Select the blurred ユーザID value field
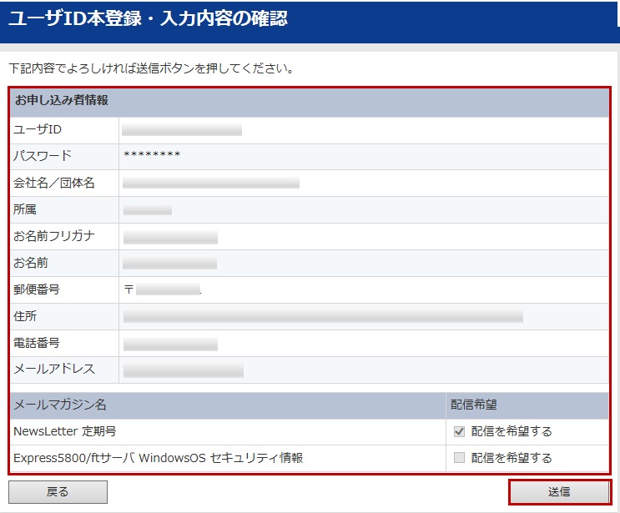The width and height of the screenshot is (620, 513). [x=182, y=129]
